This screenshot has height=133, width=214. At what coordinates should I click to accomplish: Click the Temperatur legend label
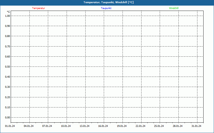click(39, 8)
